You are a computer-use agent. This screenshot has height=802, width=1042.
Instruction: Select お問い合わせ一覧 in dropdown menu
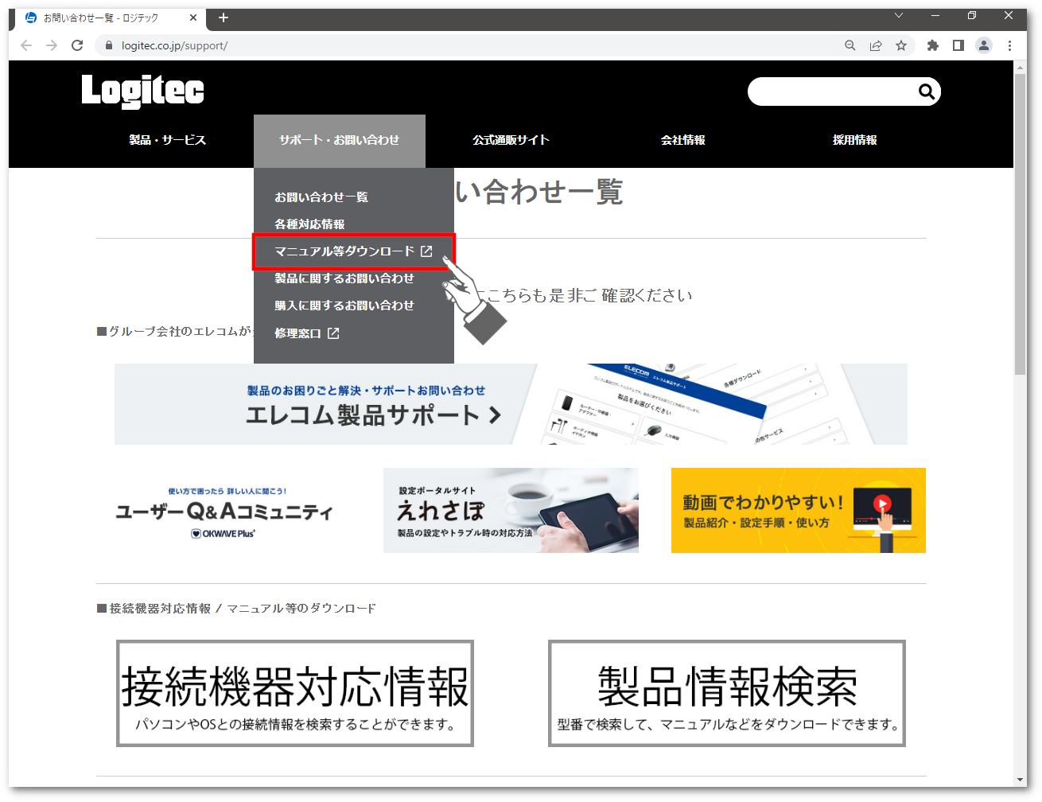tap(321, 197)
